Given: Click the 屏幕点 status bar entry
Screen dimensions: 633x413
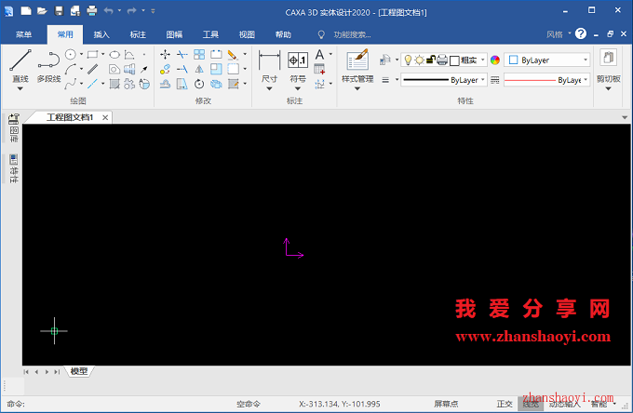Looking at the screenshot, I should point(446,404).
